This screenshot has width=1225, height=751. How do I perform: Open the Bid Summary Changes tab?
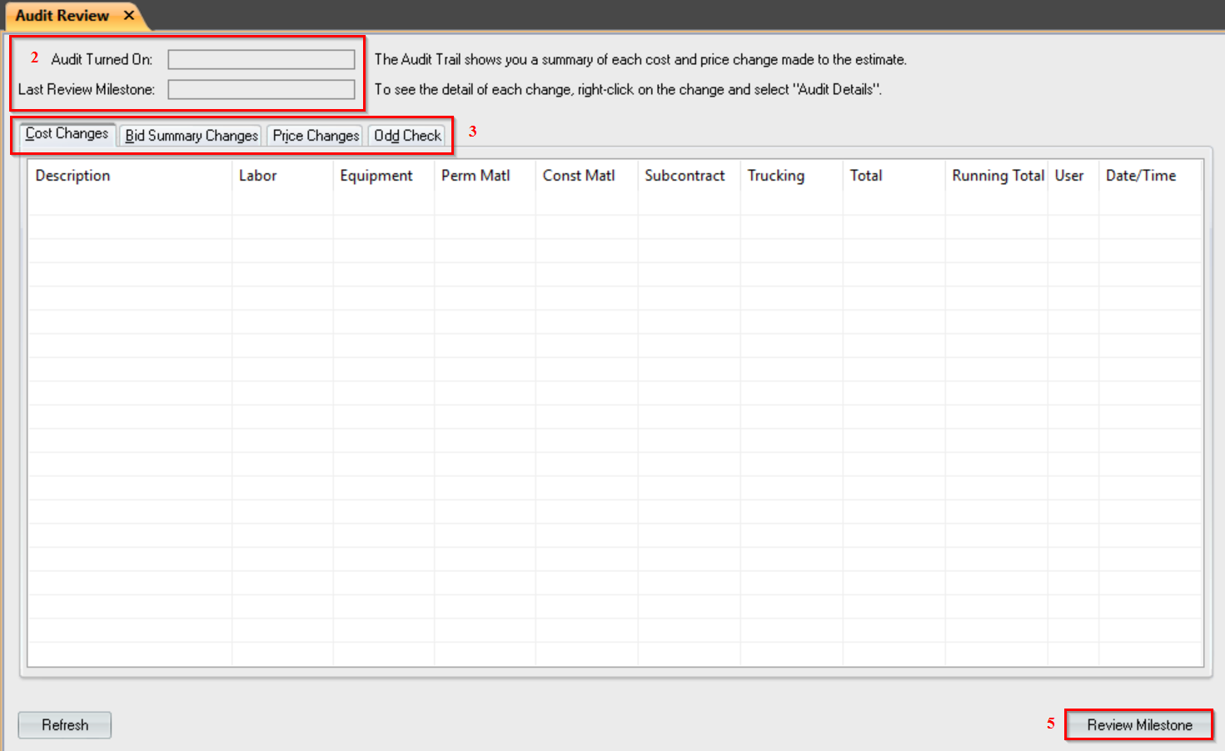(192, 136)
